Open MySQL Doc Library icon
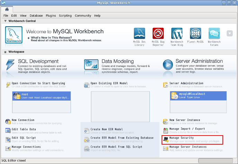The width and height of the screenshot is (238, 164). pos(139,33)
